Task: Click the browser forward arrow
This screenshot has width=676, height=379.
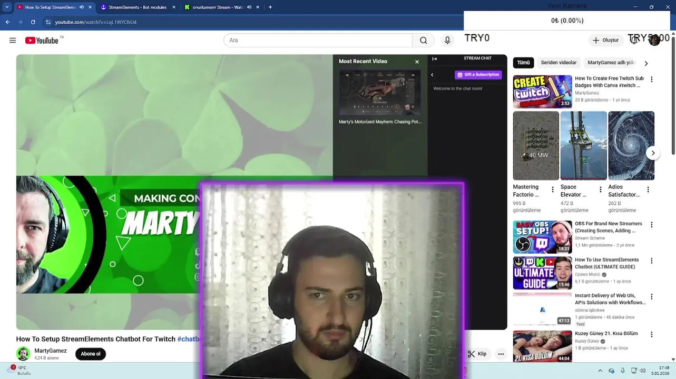Action: coord(20,22)
